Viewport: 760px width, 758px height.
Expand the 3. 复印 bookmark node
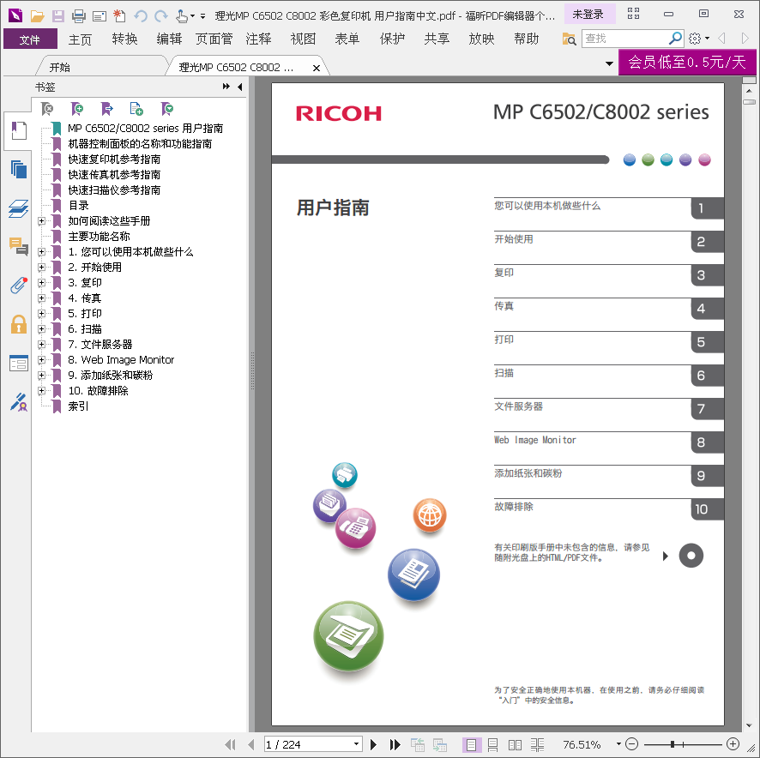(x=42, y=283)
